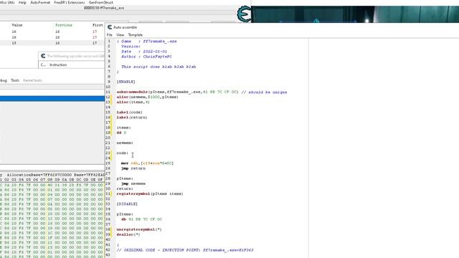Click the aobscanmodule line
The height and width of the screenshot is (258, 459).
tap(202, 92)
